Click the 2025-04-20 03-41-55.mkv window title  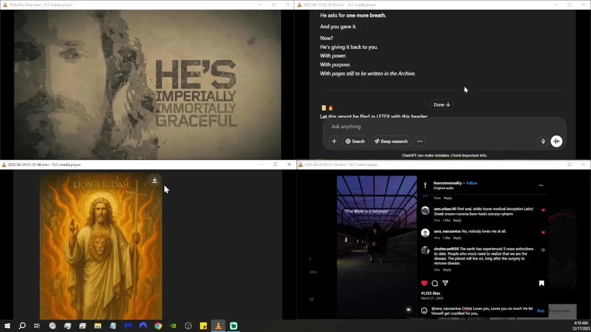click(341, 165)
